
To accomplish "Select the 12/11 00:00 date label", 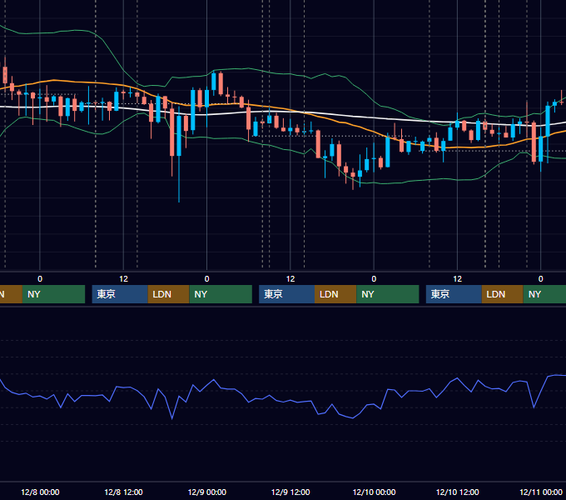I will pos(541,492).
